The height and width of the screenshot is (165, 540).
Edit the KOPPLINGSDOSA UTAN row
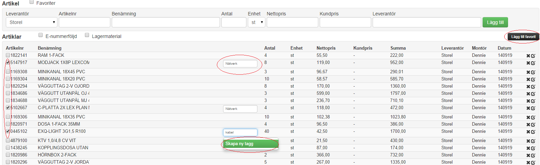click(x=533, y=148)
